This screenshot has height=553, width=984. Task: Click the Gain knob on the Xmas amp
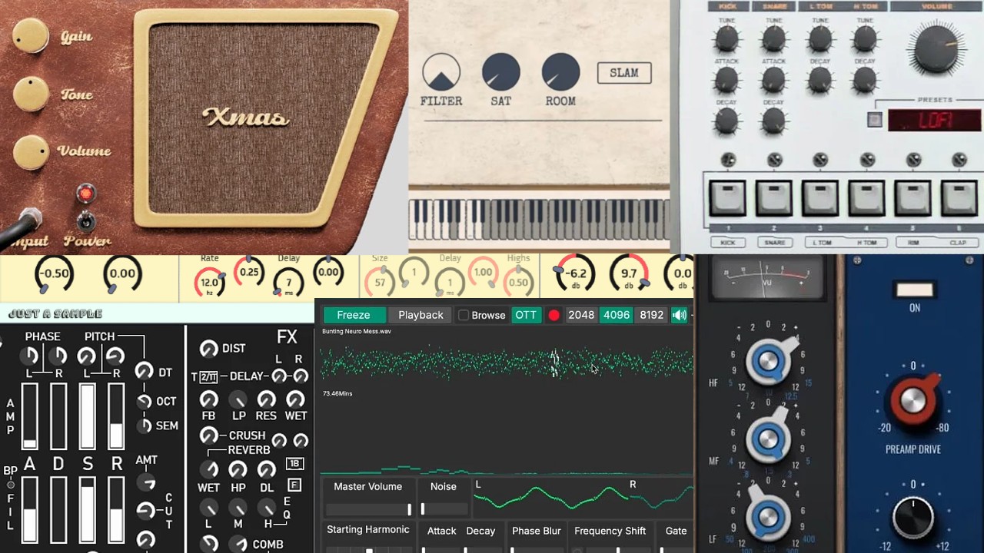[31, 35]
